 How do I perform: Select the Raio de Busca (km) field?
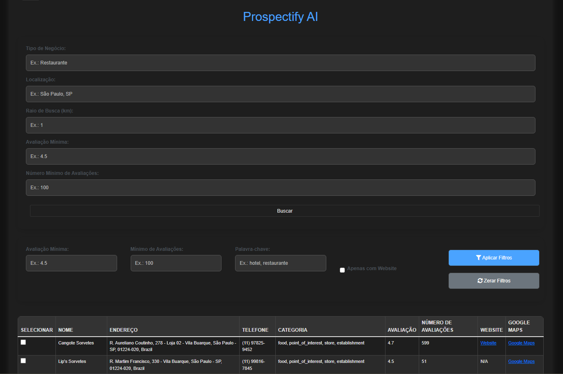280,125
